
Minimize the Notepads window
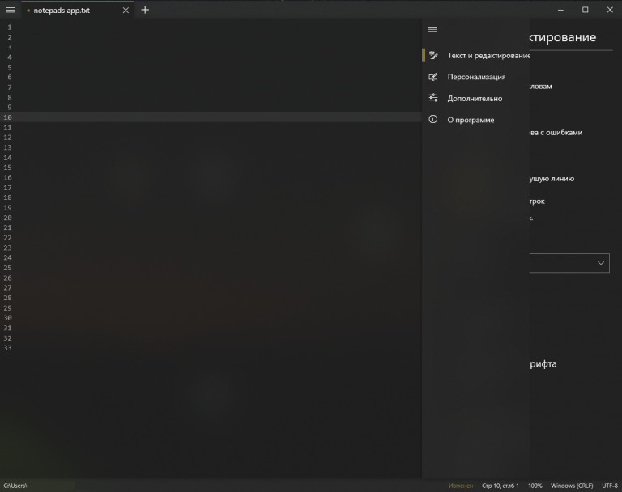coord(560,10)
